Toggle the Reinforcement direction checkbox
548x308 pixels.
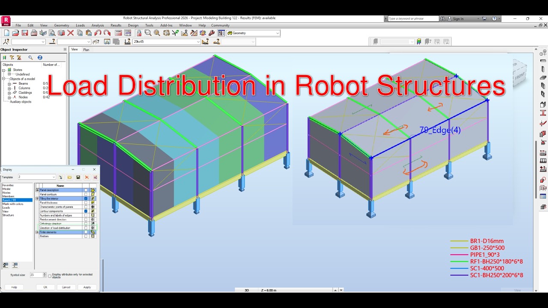click(x=86, y=219)
